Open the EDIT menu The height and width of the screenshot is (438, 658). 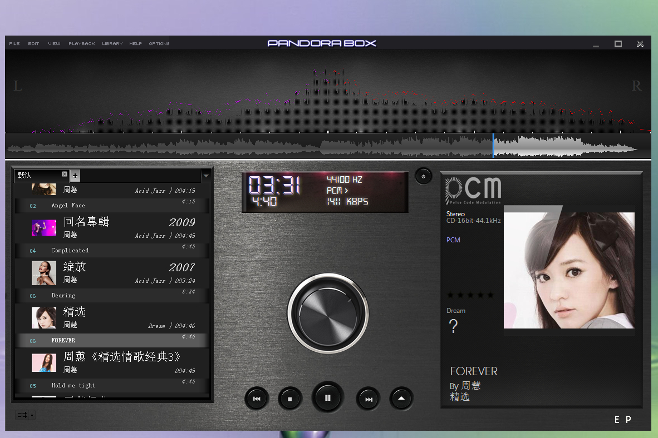pyautogui.click(x=33, y=43)
